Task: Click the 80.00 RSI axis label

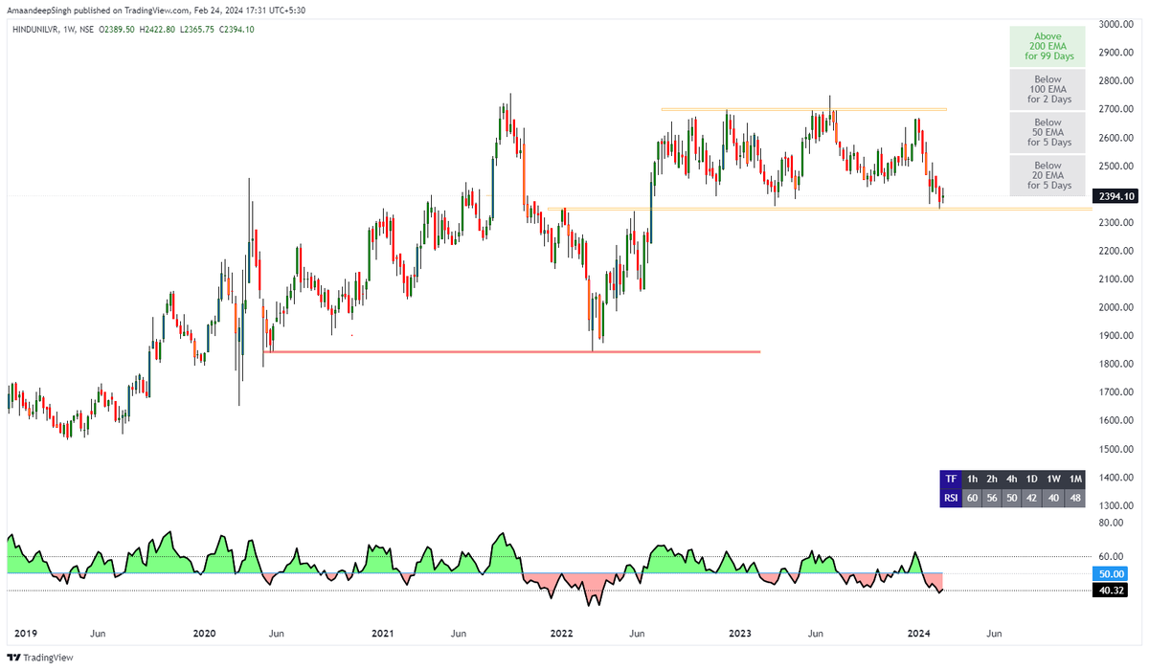Action: tap(1110, 523)
